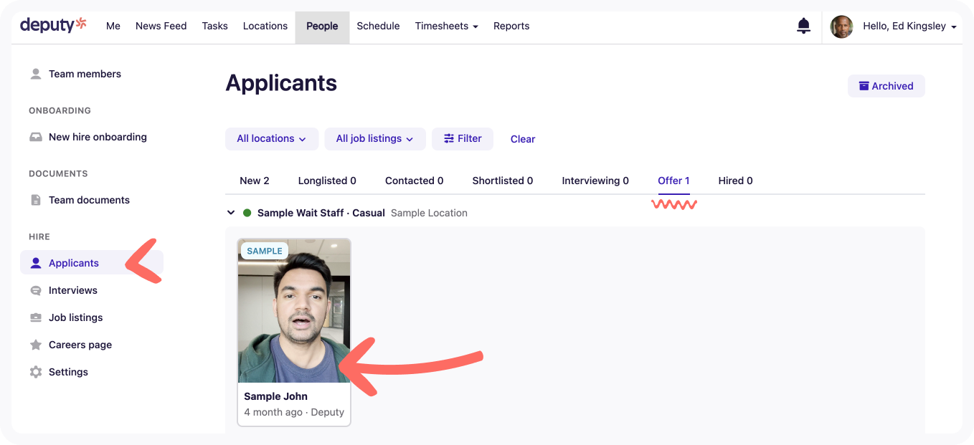Click the Sample Wait Staff · Casual heading

[321, 213]
